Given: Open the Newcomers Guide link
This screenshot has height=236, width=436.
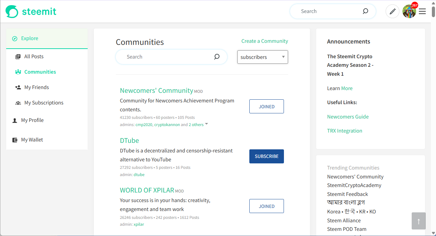Looking at the screenshot, I should [348, 117].
